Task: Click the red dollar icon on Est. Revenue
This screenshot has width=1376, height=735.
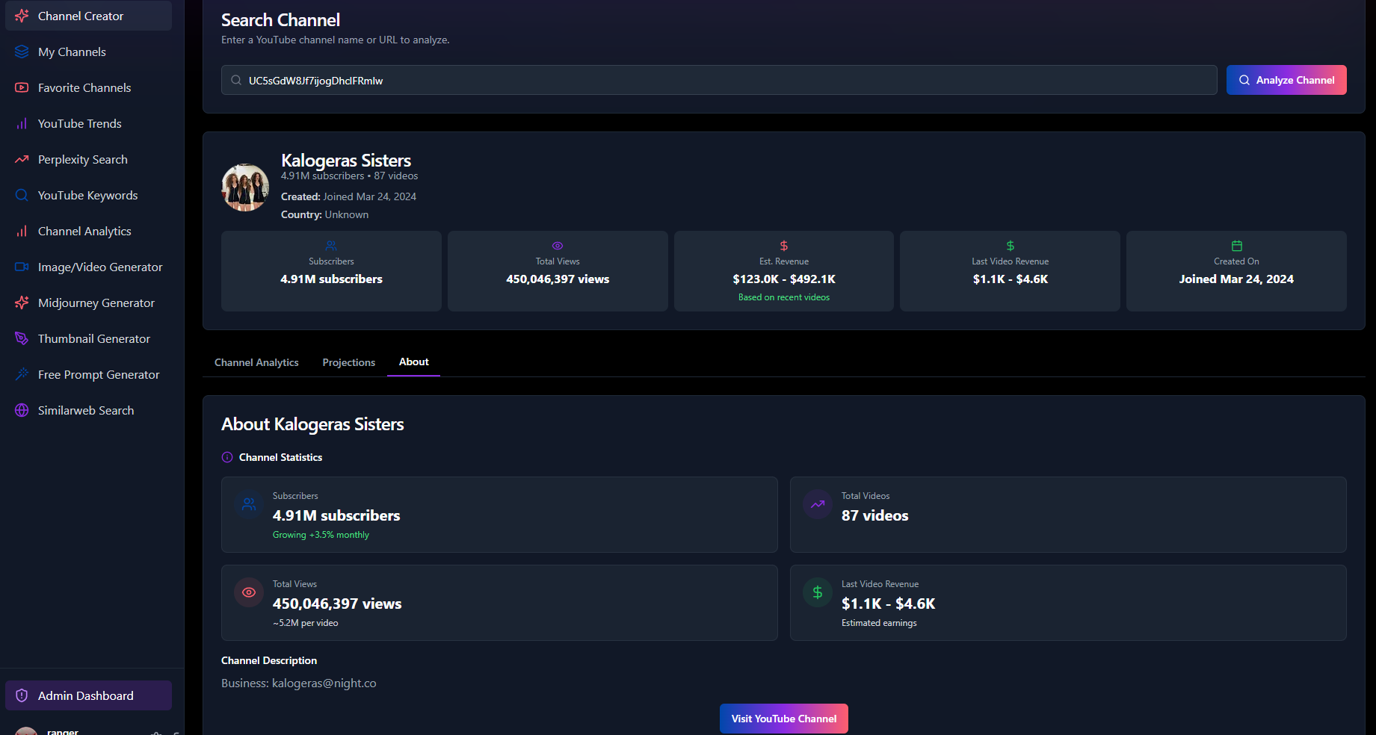Action: tap(784, 246)
